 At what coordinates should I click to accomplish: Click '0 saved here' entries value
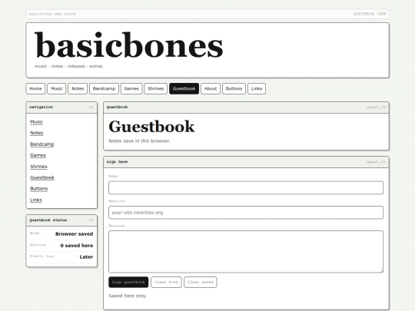click(77, 246)
